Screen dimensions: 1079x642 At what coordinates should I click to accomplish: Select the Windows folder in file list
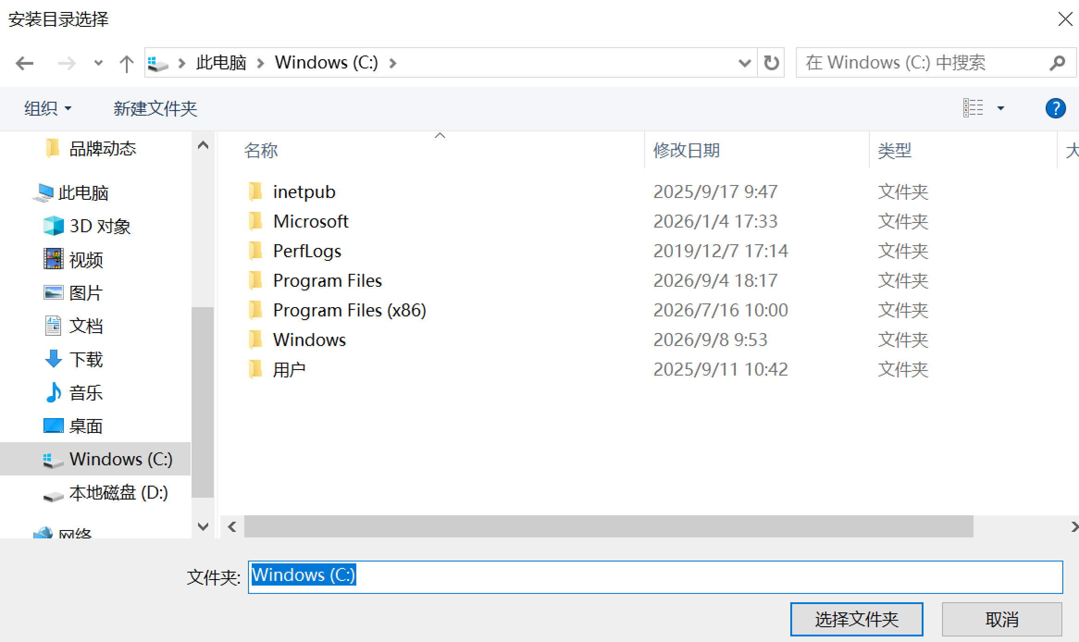[297, 340]
